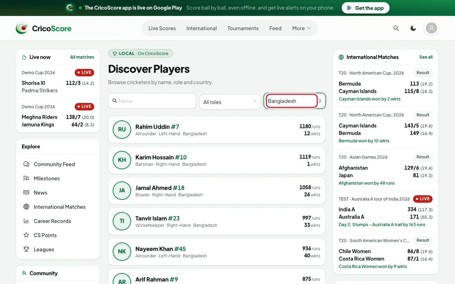The width and height of the screenshot is (455, 284).
Task: Click the CricoScore logo in header
Action: pos(43,28)
